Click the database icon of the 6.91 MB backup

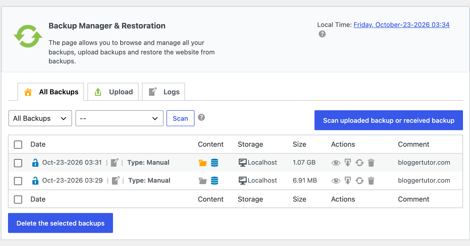(x=214, y=181)
